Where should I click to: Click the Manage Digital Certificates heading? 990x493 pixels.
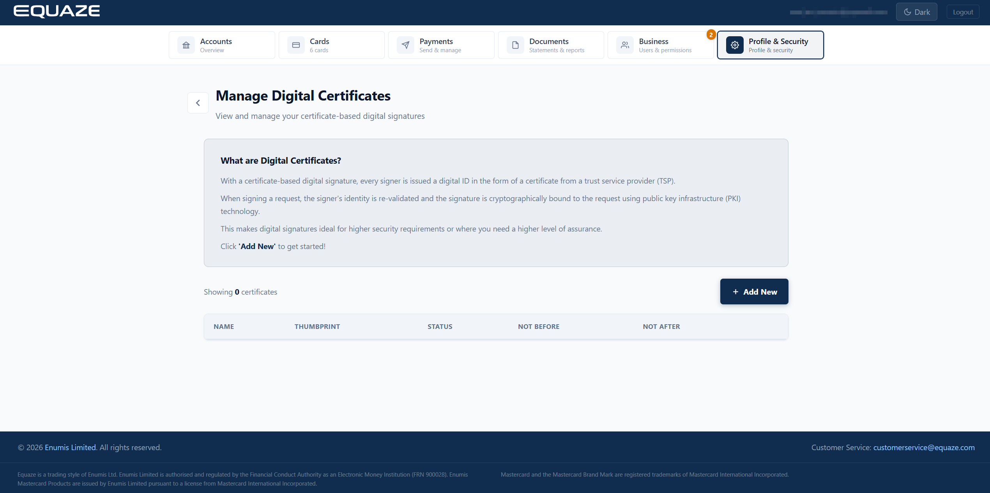click(303, 96)
